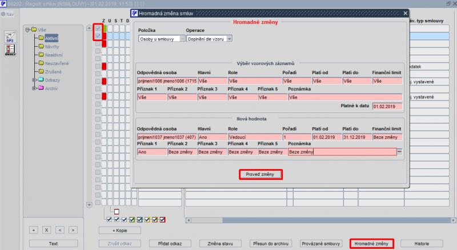This screenshot has width=457, height=250.
Task: Click the yellow folder icon beside Neuzavřené
Action: click(41, 63)
